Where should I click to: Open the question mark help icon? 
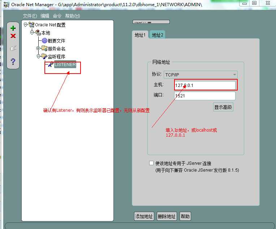coord(13,62)
